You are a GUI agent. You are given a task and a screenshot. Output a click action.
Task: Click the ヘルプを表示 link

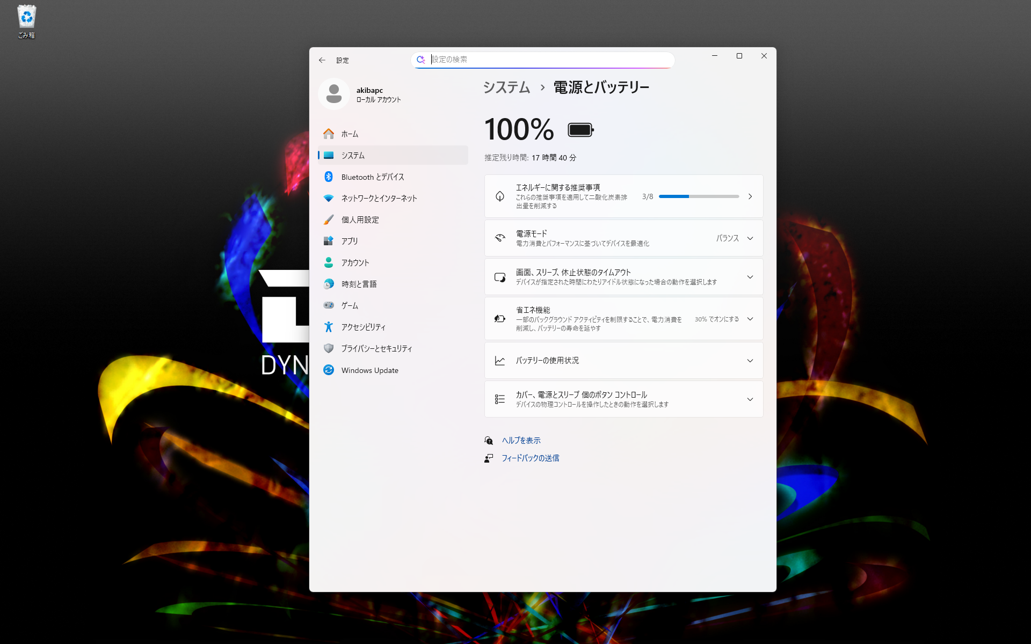click(x=520, y=440)
